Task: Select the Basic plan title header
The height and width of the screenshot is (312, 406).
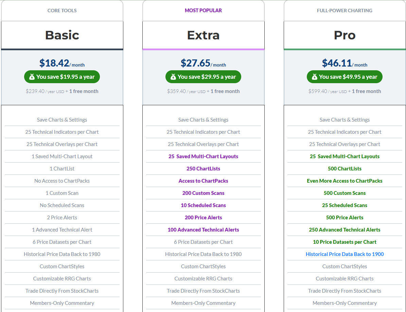Action: click(62, 35)
